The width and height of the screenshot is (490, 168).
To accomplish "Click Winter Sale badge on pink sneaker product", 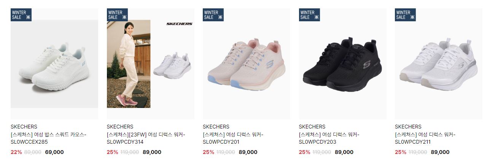I will [213, 15].
